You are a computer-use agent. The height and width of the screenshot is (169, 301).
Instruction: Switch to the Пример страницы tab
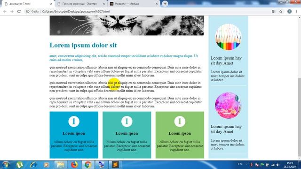[81, 4]
